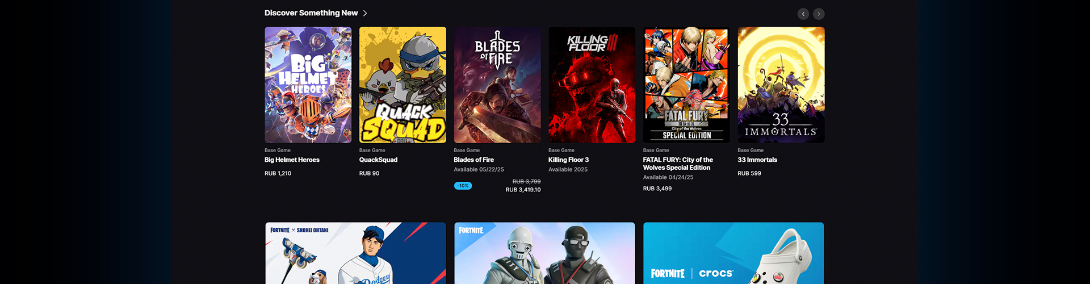
Task: Open the Fortnite robot skins banner
Action: (544, 253)
